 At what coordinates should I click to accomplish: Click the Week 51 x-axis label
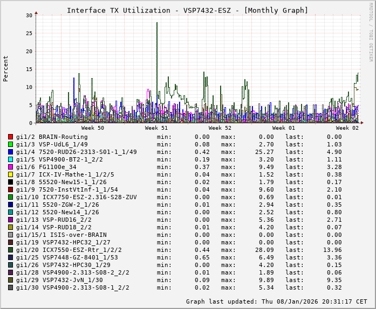(156, 128)
